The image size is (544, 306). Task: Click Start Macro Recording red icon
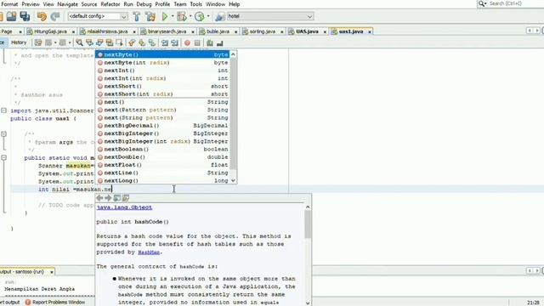click(x=187, y=42)
